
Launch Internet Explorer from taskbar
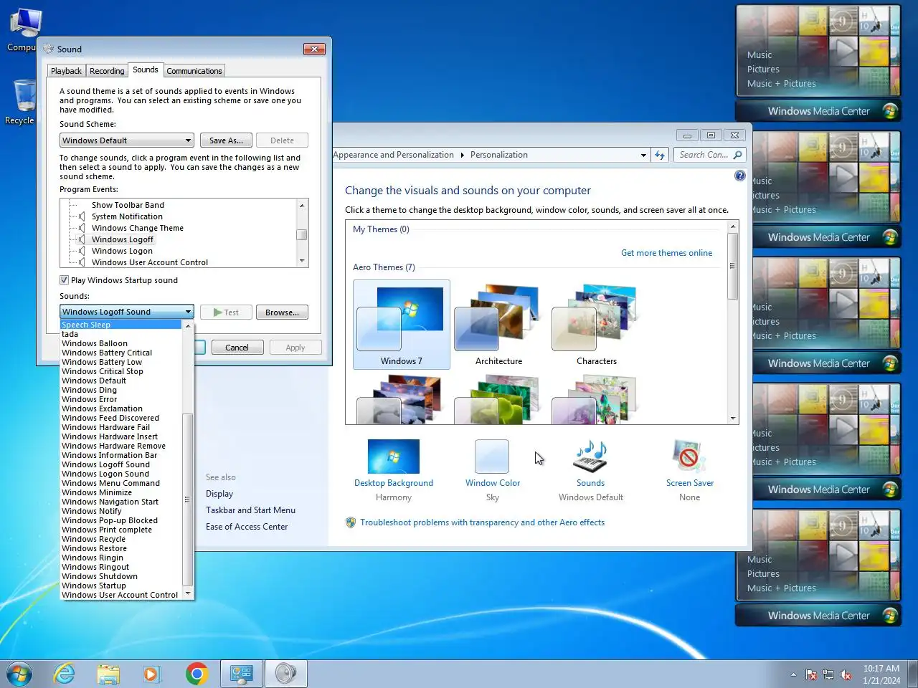[65, 674]
